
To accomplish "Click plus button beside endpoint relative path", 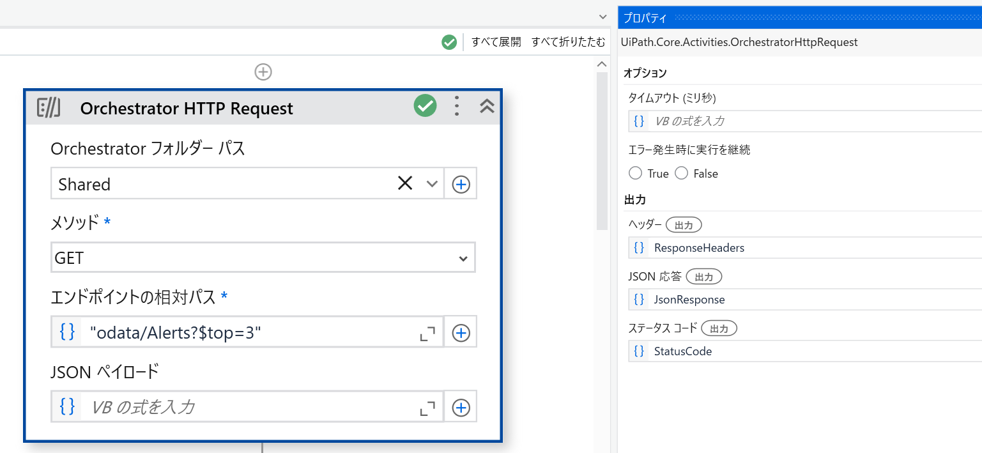I will pos(461,332).
